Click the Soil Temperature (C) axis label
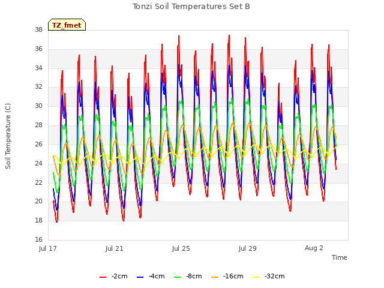Screen dimensions: 384x288 point(8,136)
